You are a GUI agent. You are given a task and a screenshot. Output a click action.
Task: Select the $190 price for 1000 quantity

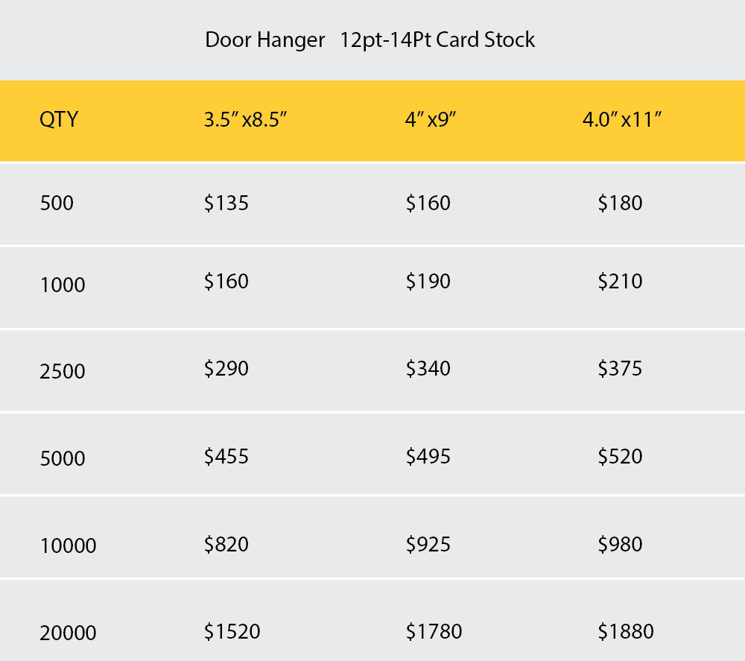coord(428,282)
